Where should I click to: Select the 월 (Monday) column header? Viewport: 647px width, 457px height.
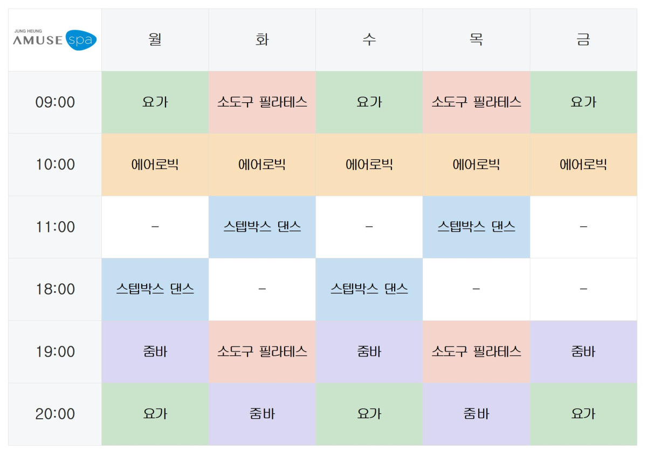155,40
